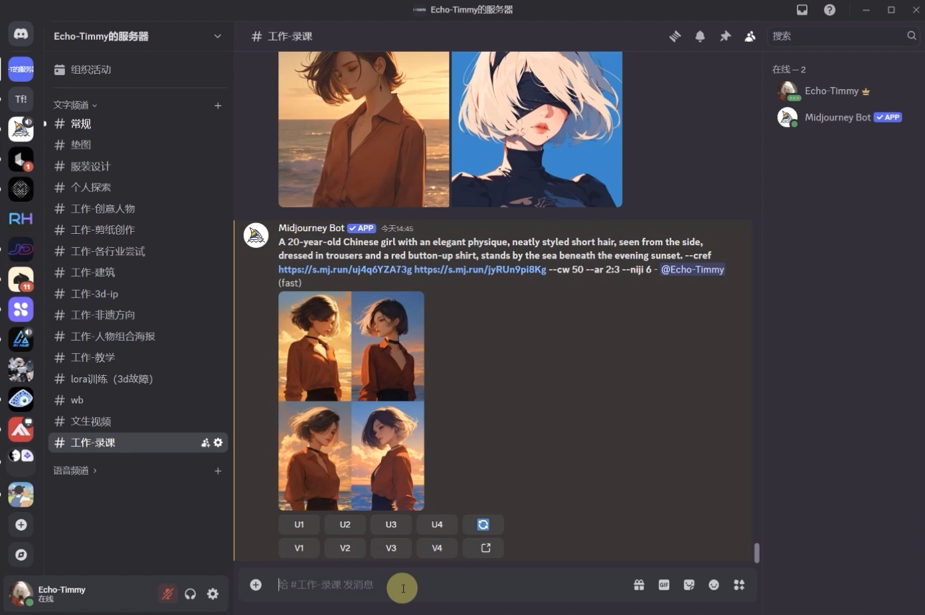
Task: Open the generated four-image grid thumbnail
Action: 351,400
